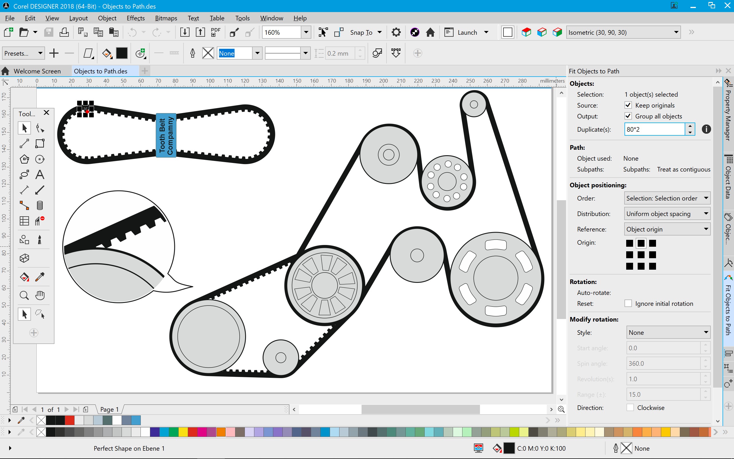Select the Rectangle tool in toolbar
Screen dimensions: 734x459
[40, 143]
